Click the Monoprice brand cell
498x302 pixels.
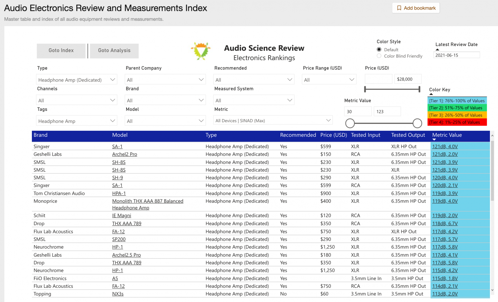click(x=45, y=201)
